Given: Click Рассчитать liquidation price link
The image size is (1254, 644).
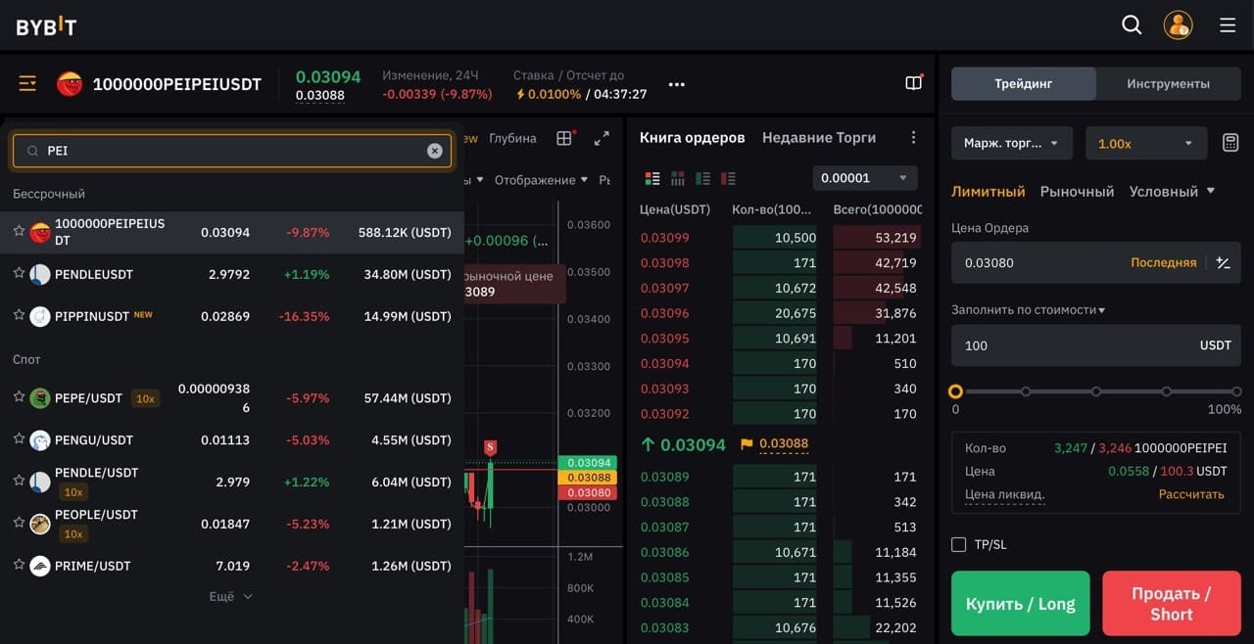Looking at the screenshot, I should click(1191, 494).
